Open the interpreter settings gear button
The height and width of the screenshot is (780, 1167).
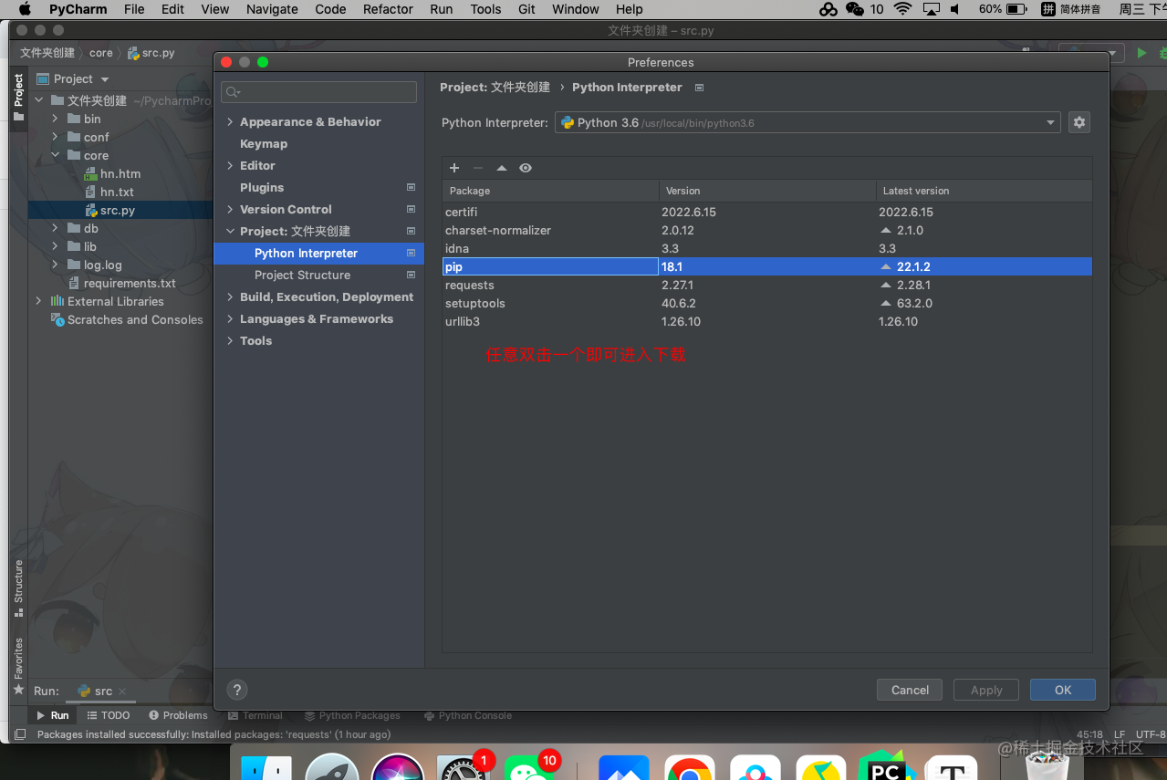coord(1079,122)
